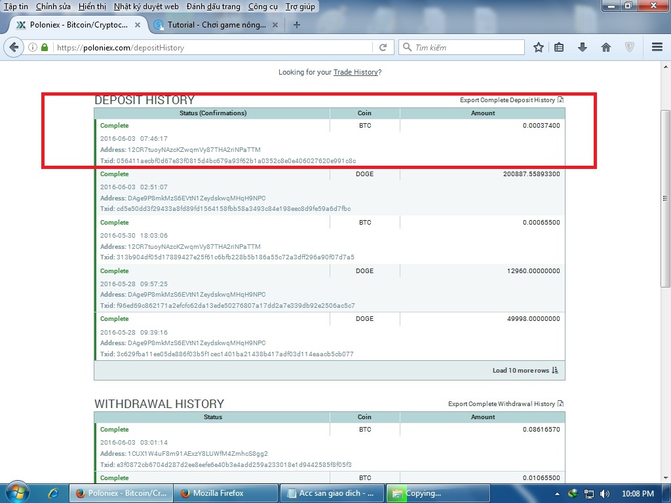Image resolution: width=671 pixels, height=503 pixels.
Task: Click export icon beside Withdrawal History export
Action: coord(561,403)
